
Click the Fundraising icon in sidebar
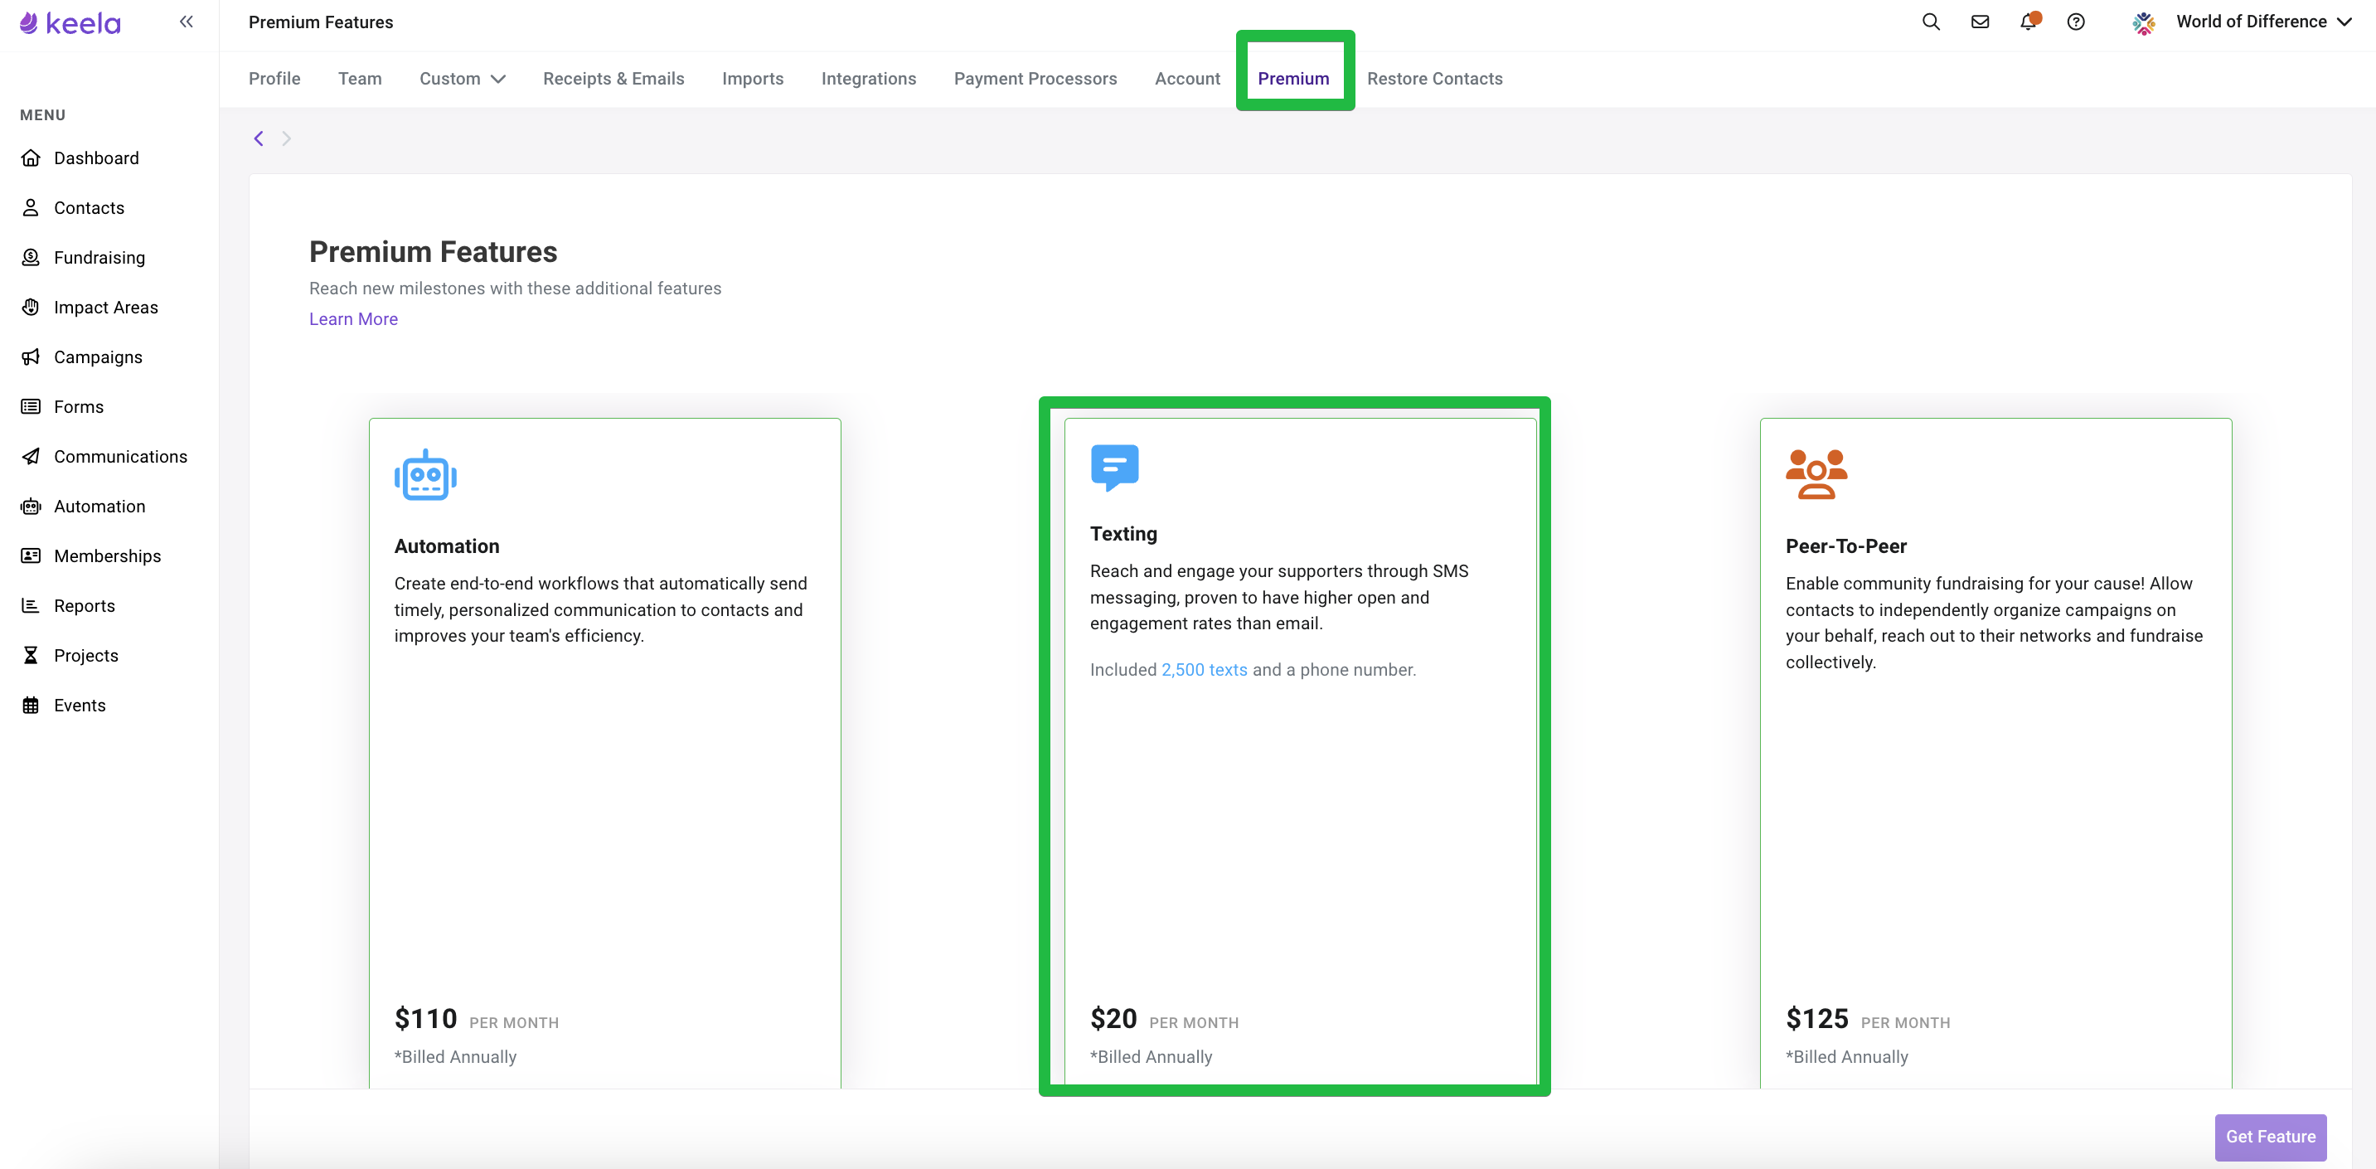31,257
